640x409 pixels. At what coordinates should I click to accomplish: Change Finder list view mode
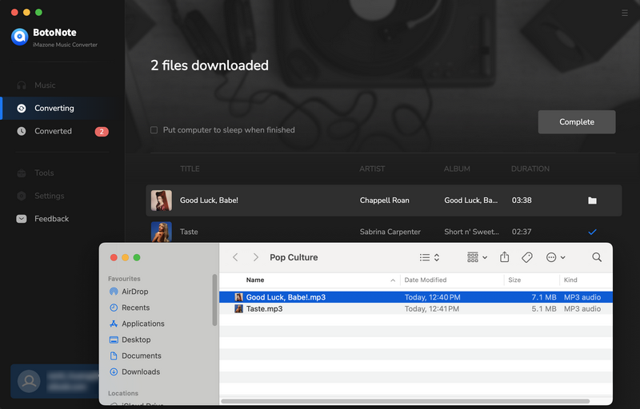(x=430, y=257)
